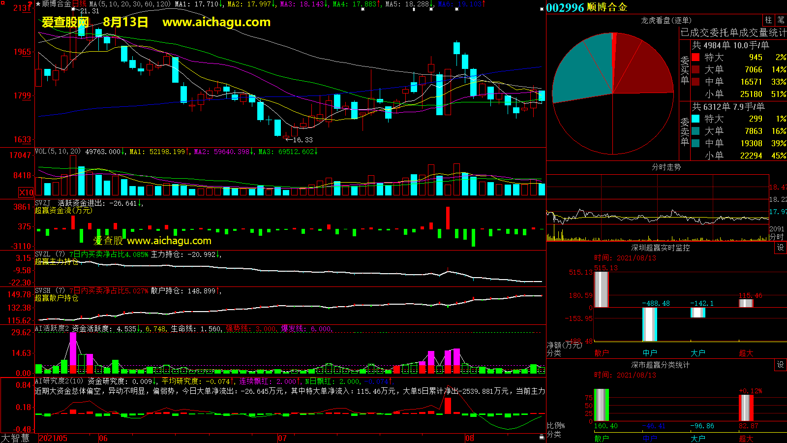Image resolution: width=787 pixels, height=443 pixels.
Task: Switch 龙虎看盘 to 笔 tick view
Action: pyautogui.click(x=781, y=20)
